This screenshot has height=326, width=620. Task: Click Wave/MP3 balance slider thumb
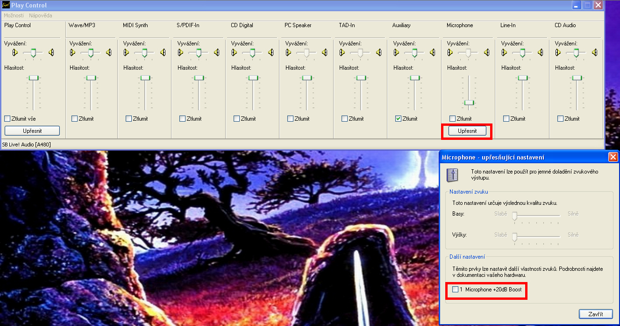pyautogui.click(x=91, y=53)
